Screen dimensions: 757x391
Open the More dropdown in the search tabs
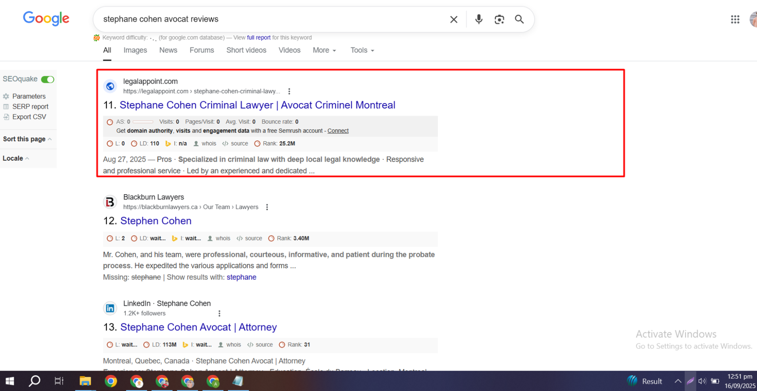point(324,50)
